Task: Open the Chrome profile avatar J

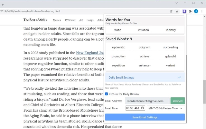Action: (x=196, y=11)
